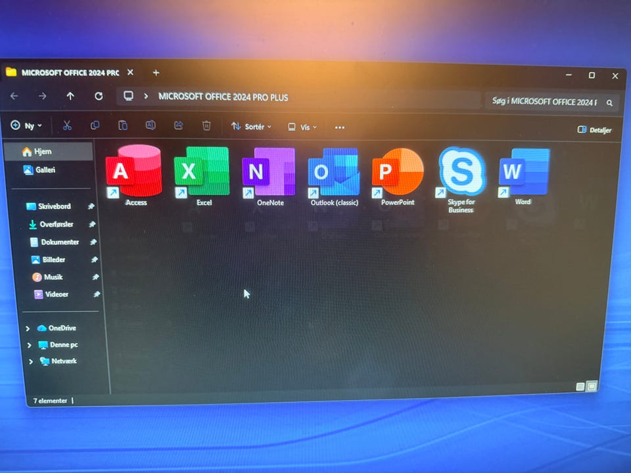Unpin Overførsler using its pin icon

[92, 224]
